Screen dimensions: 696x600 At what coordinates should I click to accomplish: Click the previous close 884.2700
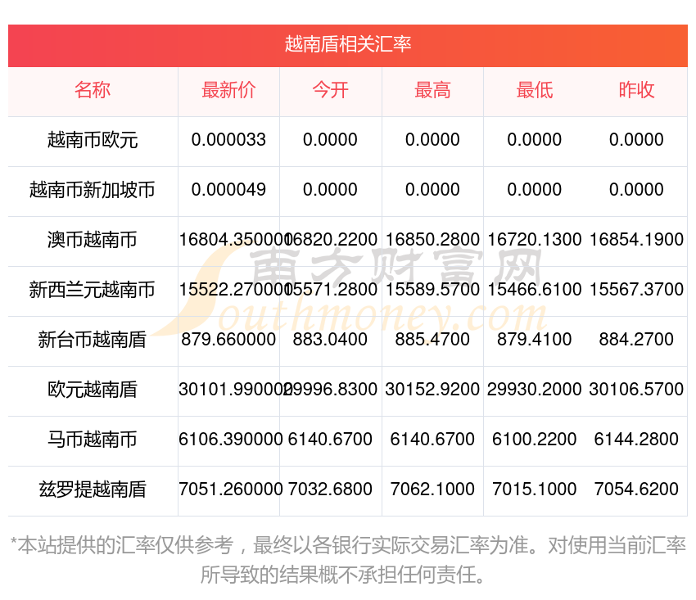pos(636,340)
